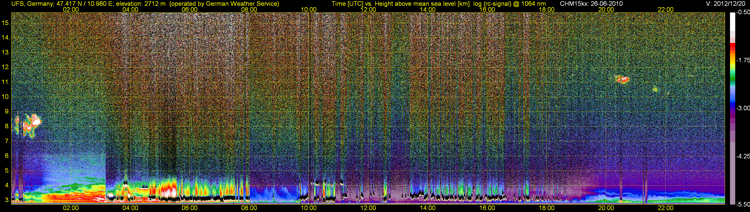Image resolution: width=750 pixels, height=212 pixels.
Task: Click the "CHM15kx: 26-06-2010" instrument date label
Action: 591,4
